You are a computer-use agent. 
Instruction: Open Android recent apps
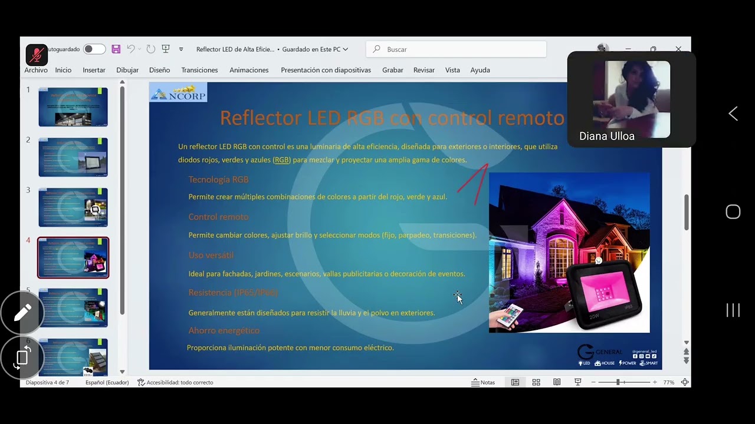click(x=733, y=310)
